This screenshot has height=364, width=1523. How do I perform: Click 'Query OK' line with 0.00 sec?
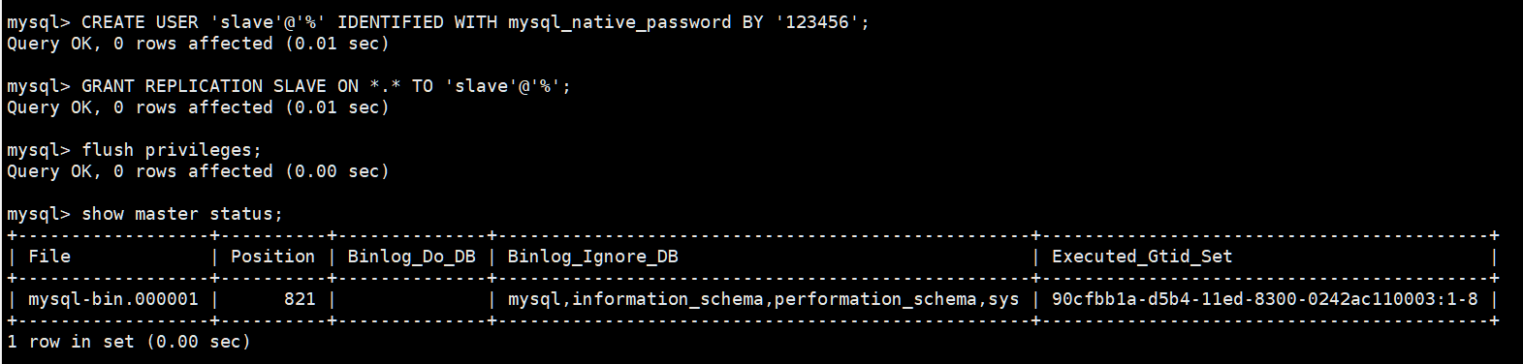point(198,171)
